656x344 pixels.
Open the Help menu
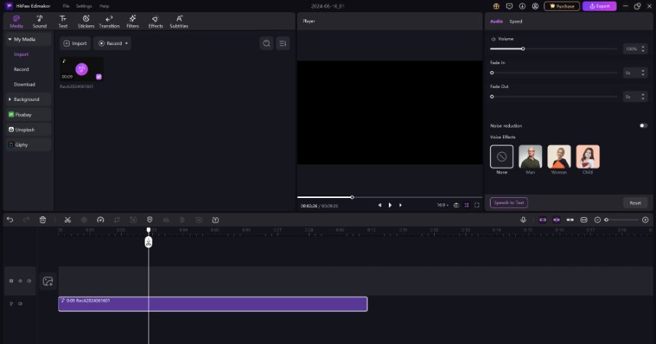pyautogui.click(x=104, y=6)
